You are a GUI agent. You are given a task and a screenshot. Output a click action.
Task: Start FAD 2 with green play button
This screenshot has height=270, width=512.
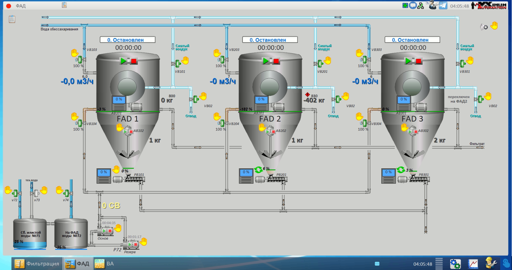pyautogui.click(x=266, y=61)
